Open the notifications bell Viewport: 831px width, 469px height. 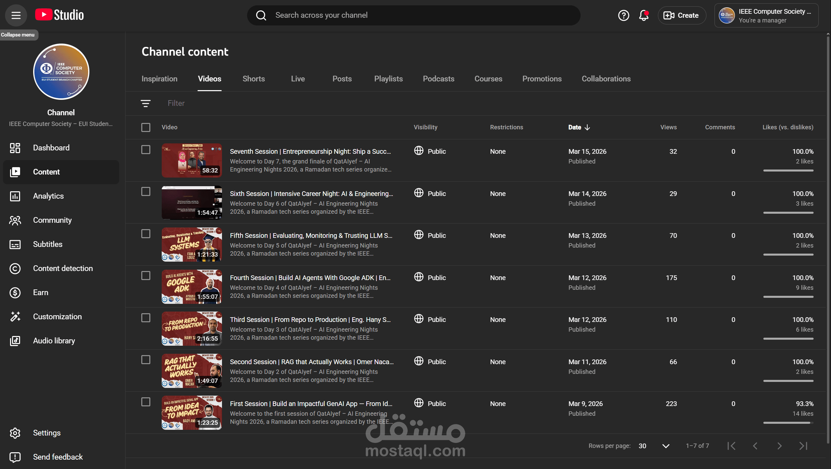(644, 15)
